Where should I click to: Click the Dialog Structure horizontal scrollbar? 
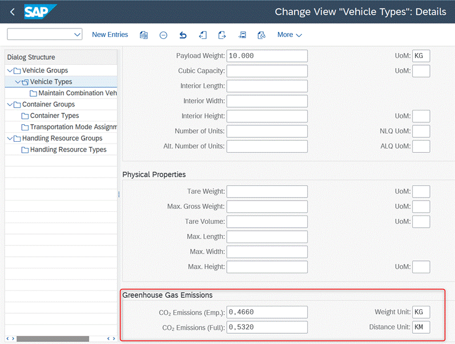53,339
